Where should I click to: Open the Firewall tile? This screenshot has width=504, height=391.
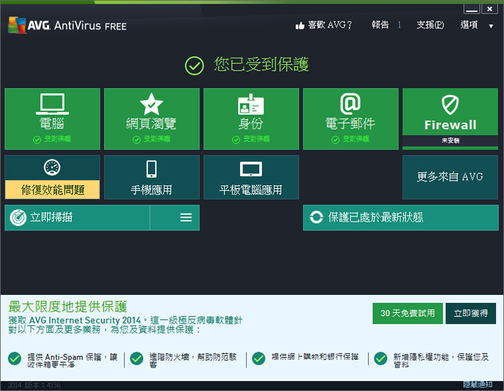tap(450, 119)
